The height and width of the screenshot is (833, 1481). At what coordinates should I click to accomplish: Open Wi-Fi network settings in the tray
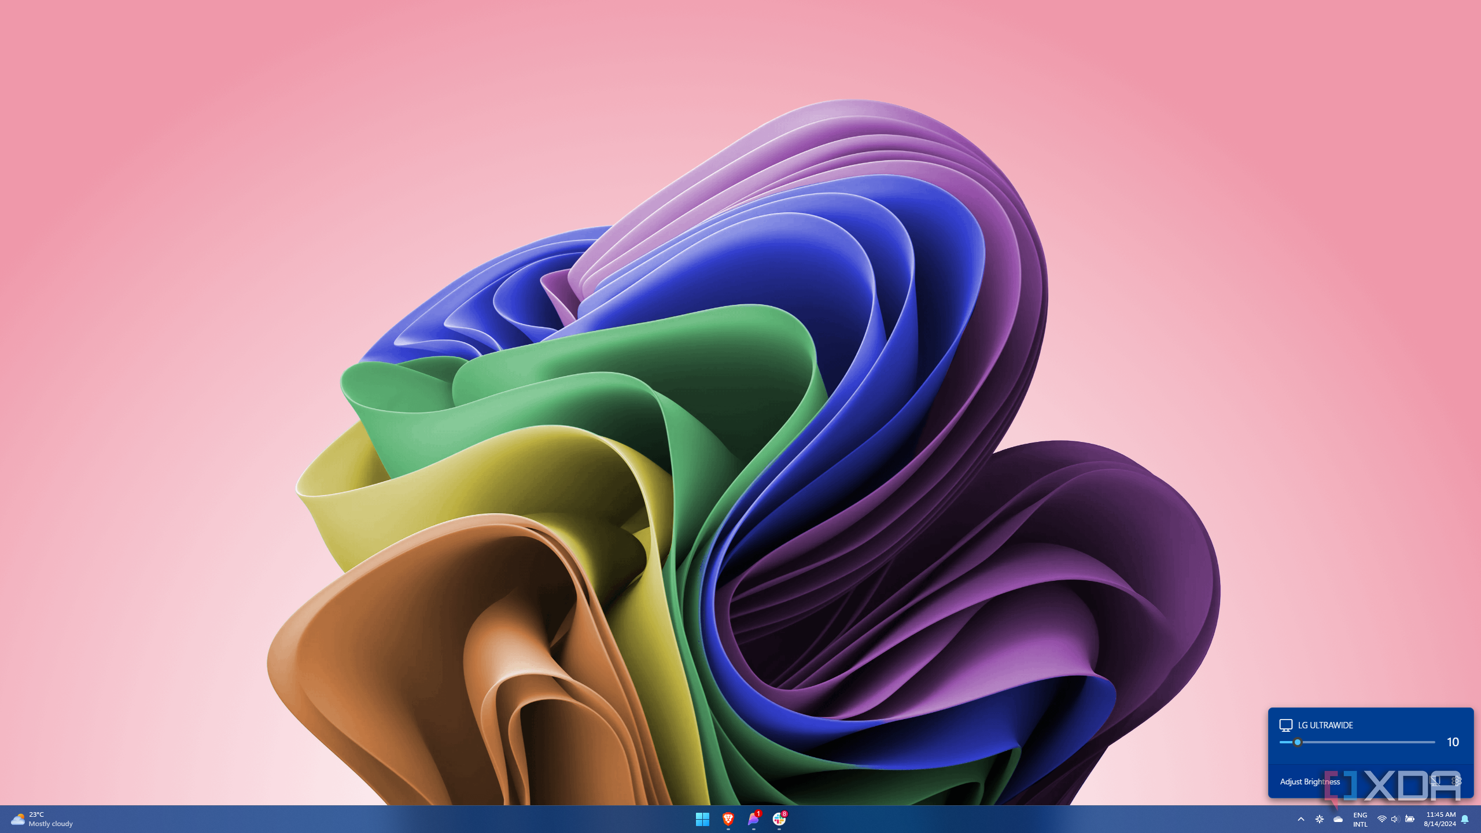(1381, 819)
